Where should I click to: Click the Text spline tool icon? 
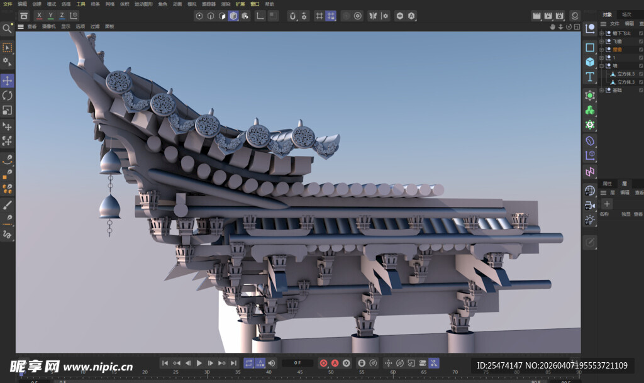(x=590, y=77)
